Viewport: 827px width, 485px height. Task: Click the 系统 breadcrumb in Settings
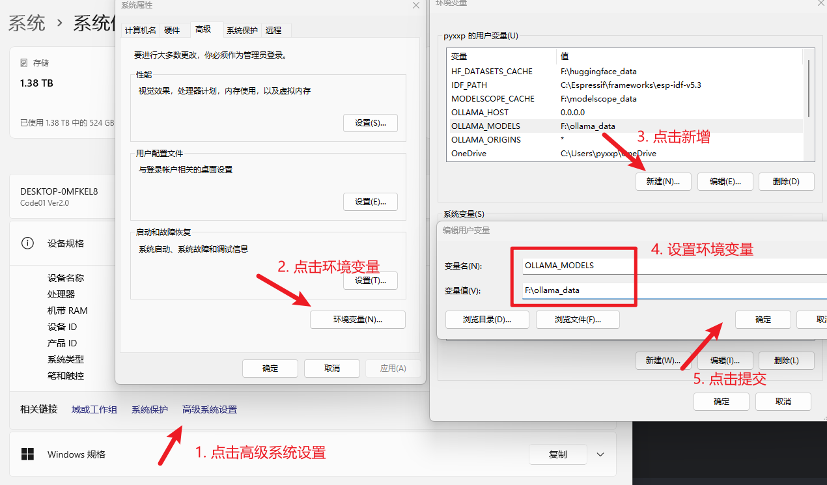coord(27,23)
